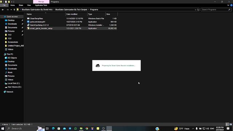Open Google Chrome from taskbar
Image resolution: width=233 pixels, height=131 pixels.
click(x=87, y=128)
